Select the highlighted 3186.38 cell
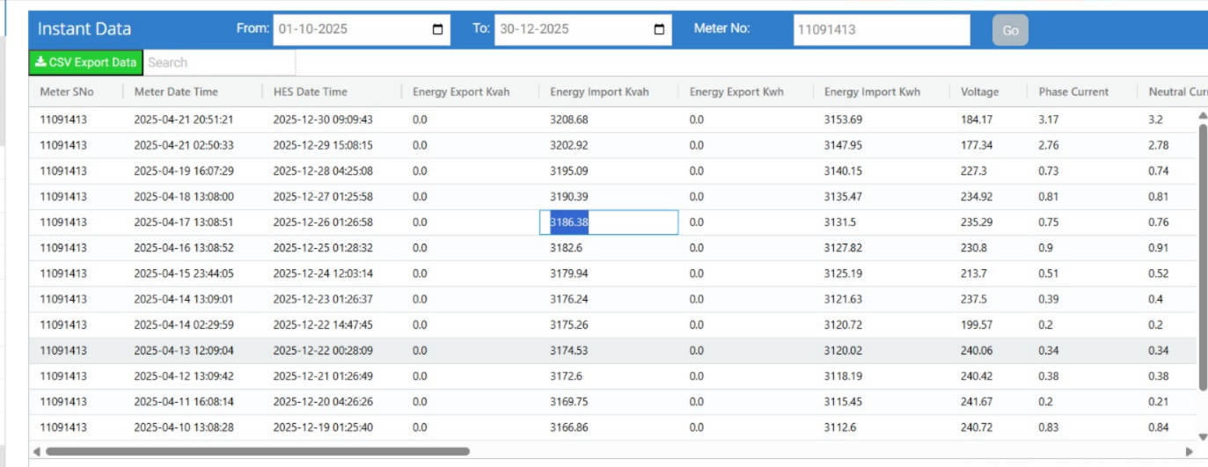Image resolution: width=1208 pixels, height=467 pixels. pos(608,223)
